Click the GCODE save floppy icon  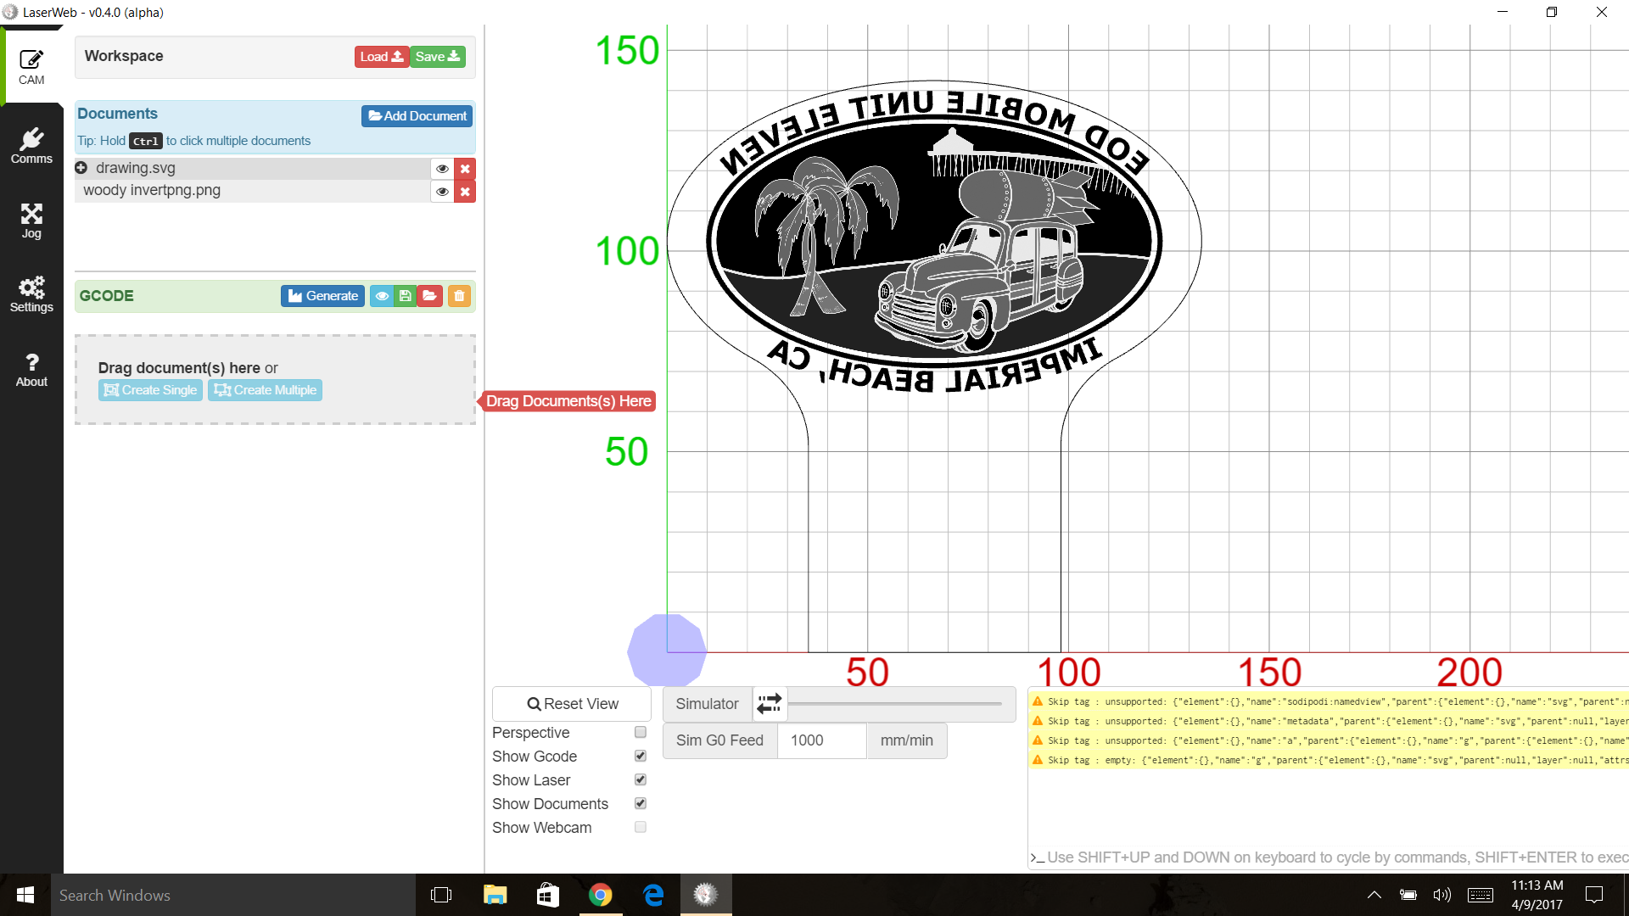[x=406, y=296]
